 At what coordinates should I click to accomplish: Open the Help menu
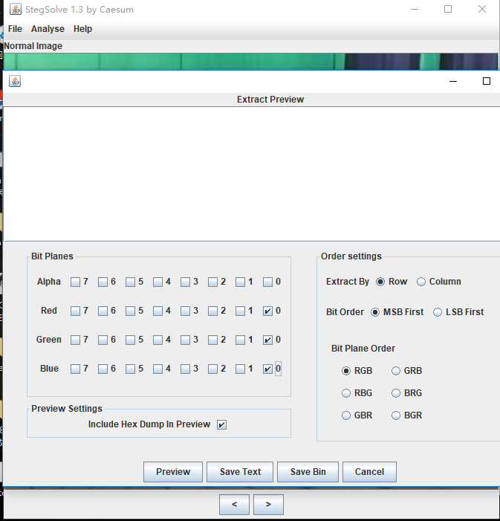click(82, 29)
